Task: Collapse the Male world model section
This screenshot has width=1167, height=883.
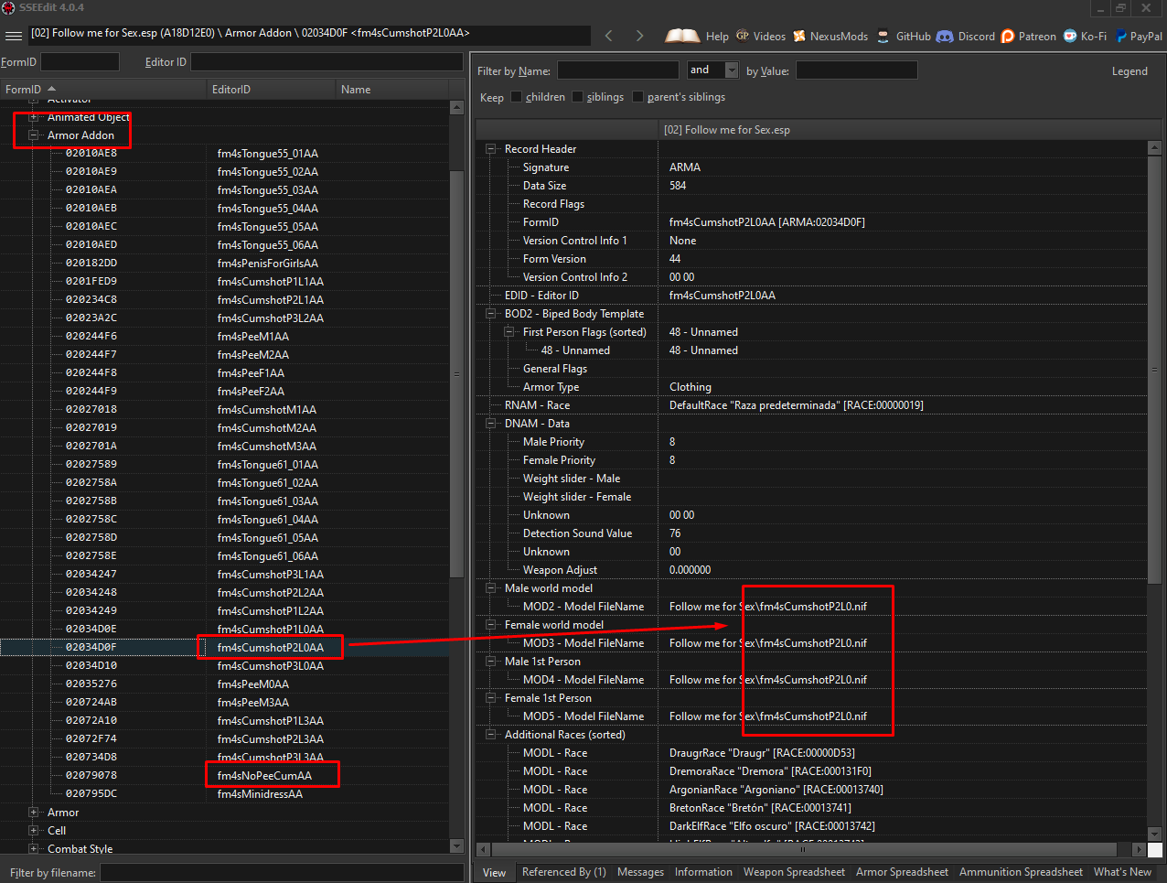Action: point(491,588)
